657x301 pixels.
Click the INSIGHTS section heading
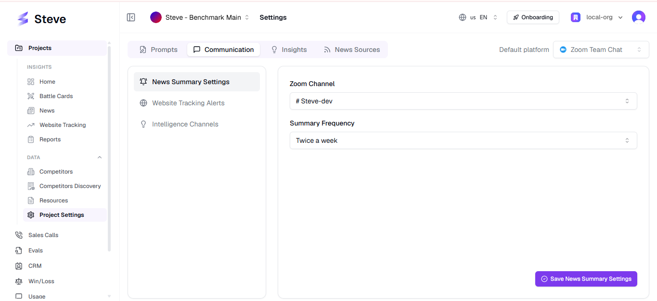pyautogui.click(x=39, y=67)
